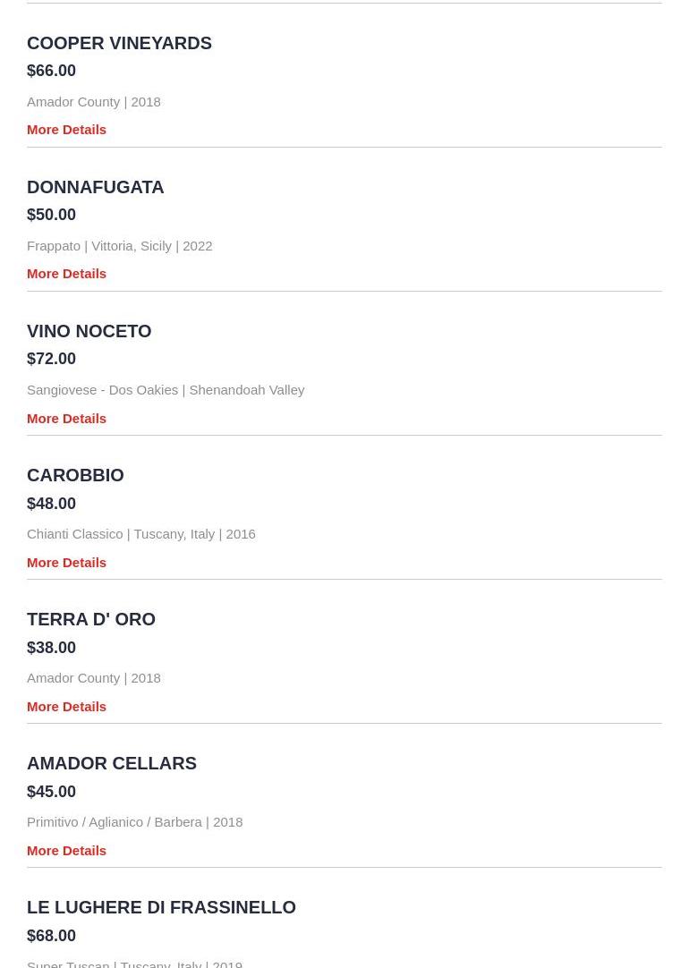Image resolution: width=689 pixels, height=968 pixels.
Task: Click the VINO NOCETO heading
Action: pyautogui.click(x=89, y=331)
